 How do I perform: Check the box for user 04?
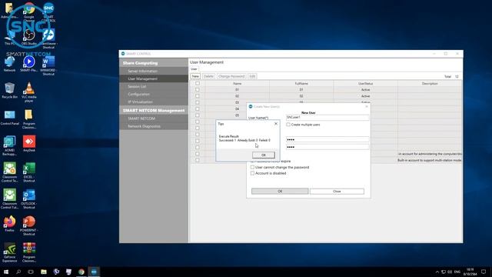198,109
